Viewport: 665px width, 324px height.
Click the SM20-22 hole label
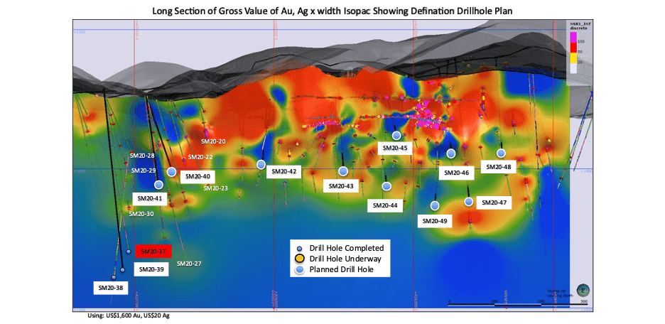[200, 157]
